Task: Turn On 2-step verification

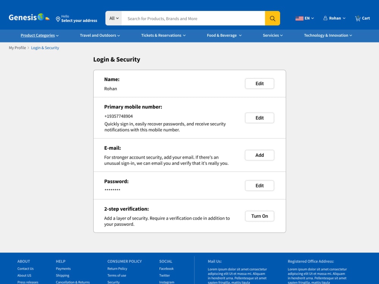Action: pyautogui.click(x=260, y=216)
